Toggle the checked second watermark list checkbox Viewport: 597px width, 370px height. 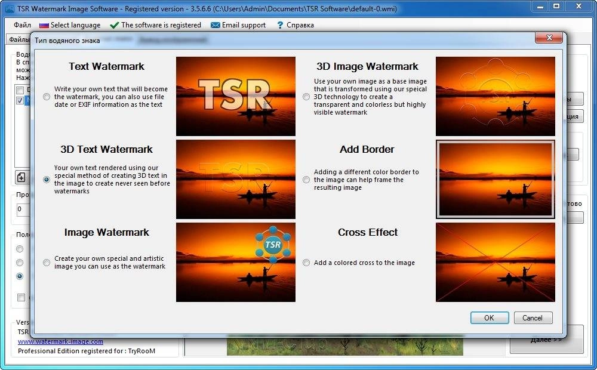[20, 100]
